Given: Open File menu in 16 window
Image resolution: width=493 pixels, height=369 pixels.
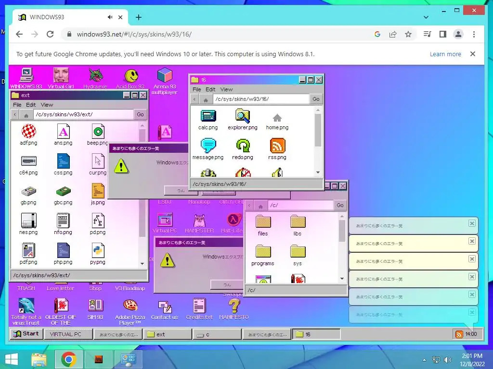Looking at the screenshot, I should (197, 89).
